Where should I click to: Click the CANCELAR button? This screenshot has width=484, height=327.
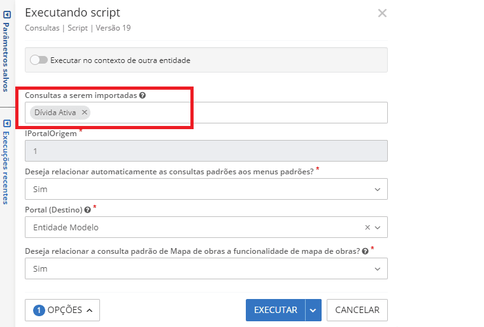[x=357, y=310]
